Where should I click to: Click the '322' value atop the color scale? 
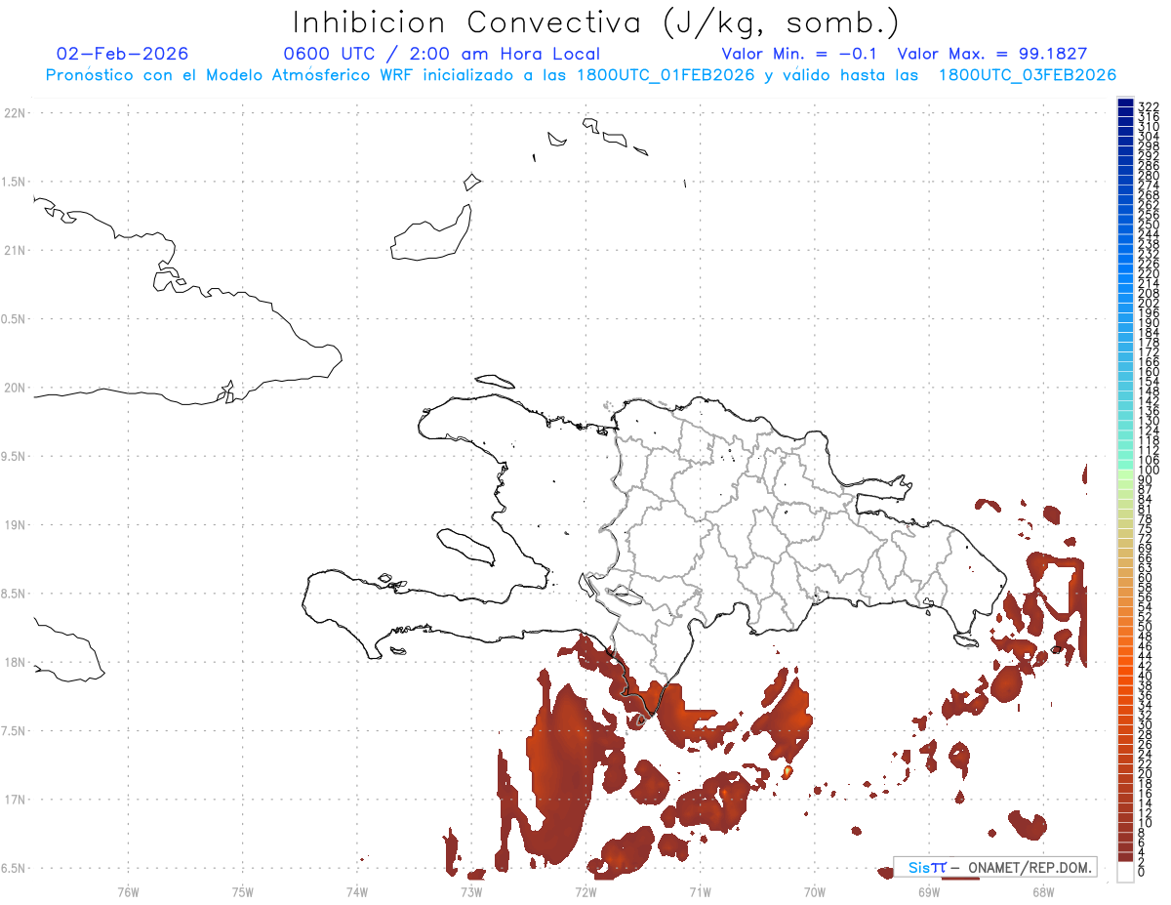pos(1149,105)
